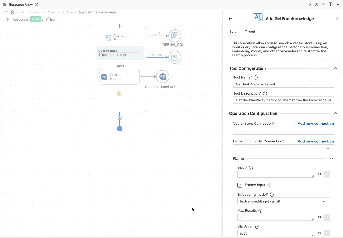The height and width of the screenshot is (238, 343).
Task: Show help for Max Results
Action: point(260,211)
